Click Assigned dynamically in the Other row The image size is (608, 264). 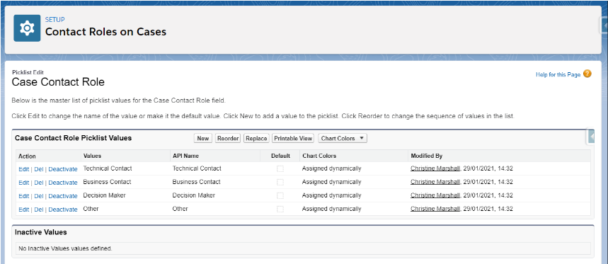331,209
